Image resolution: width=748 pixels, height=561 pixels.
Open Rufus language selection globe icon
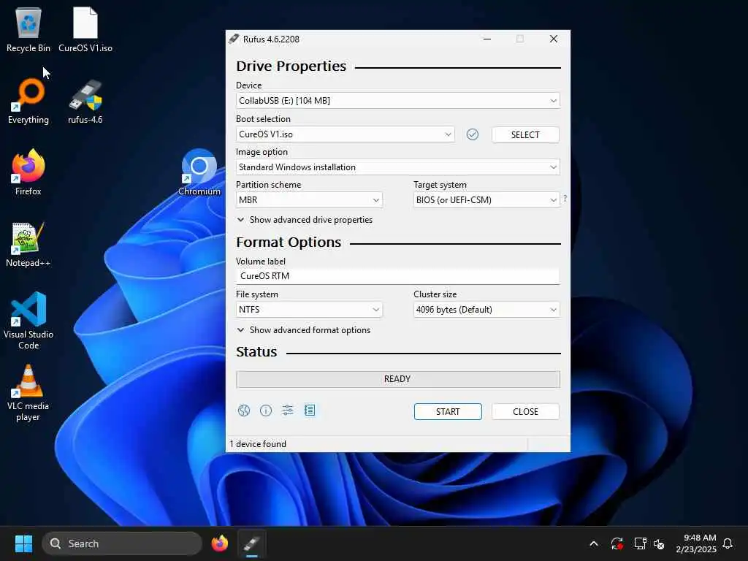(x=244, y=411)
